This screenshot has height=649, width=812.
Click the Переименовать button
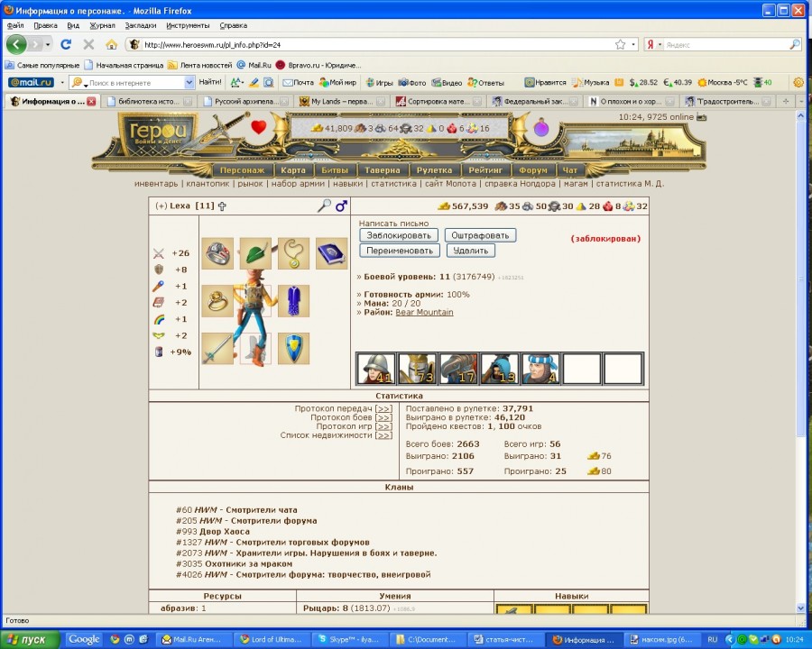[x=400, y=251]
